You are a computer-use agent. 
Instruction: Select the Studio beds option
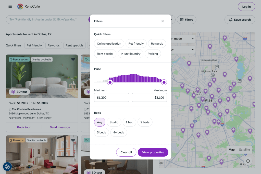pos(114,122)
